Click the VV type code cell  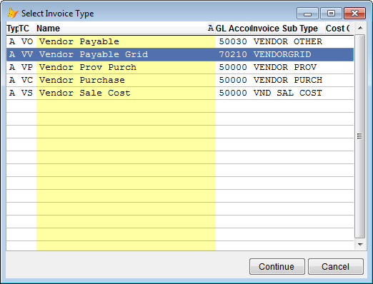tap(27, 54)
